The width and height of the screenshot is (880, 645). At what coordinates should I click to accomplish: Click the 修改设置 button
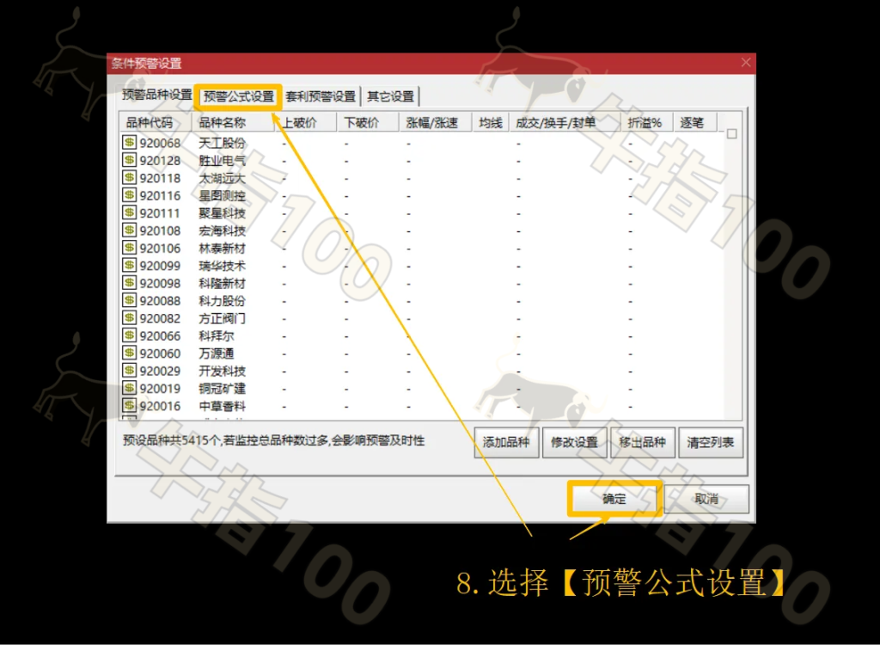574,443
